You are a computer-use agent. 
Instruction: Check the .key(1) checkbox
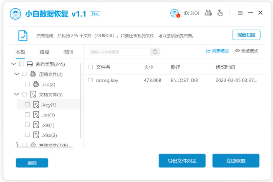[27, 104]
